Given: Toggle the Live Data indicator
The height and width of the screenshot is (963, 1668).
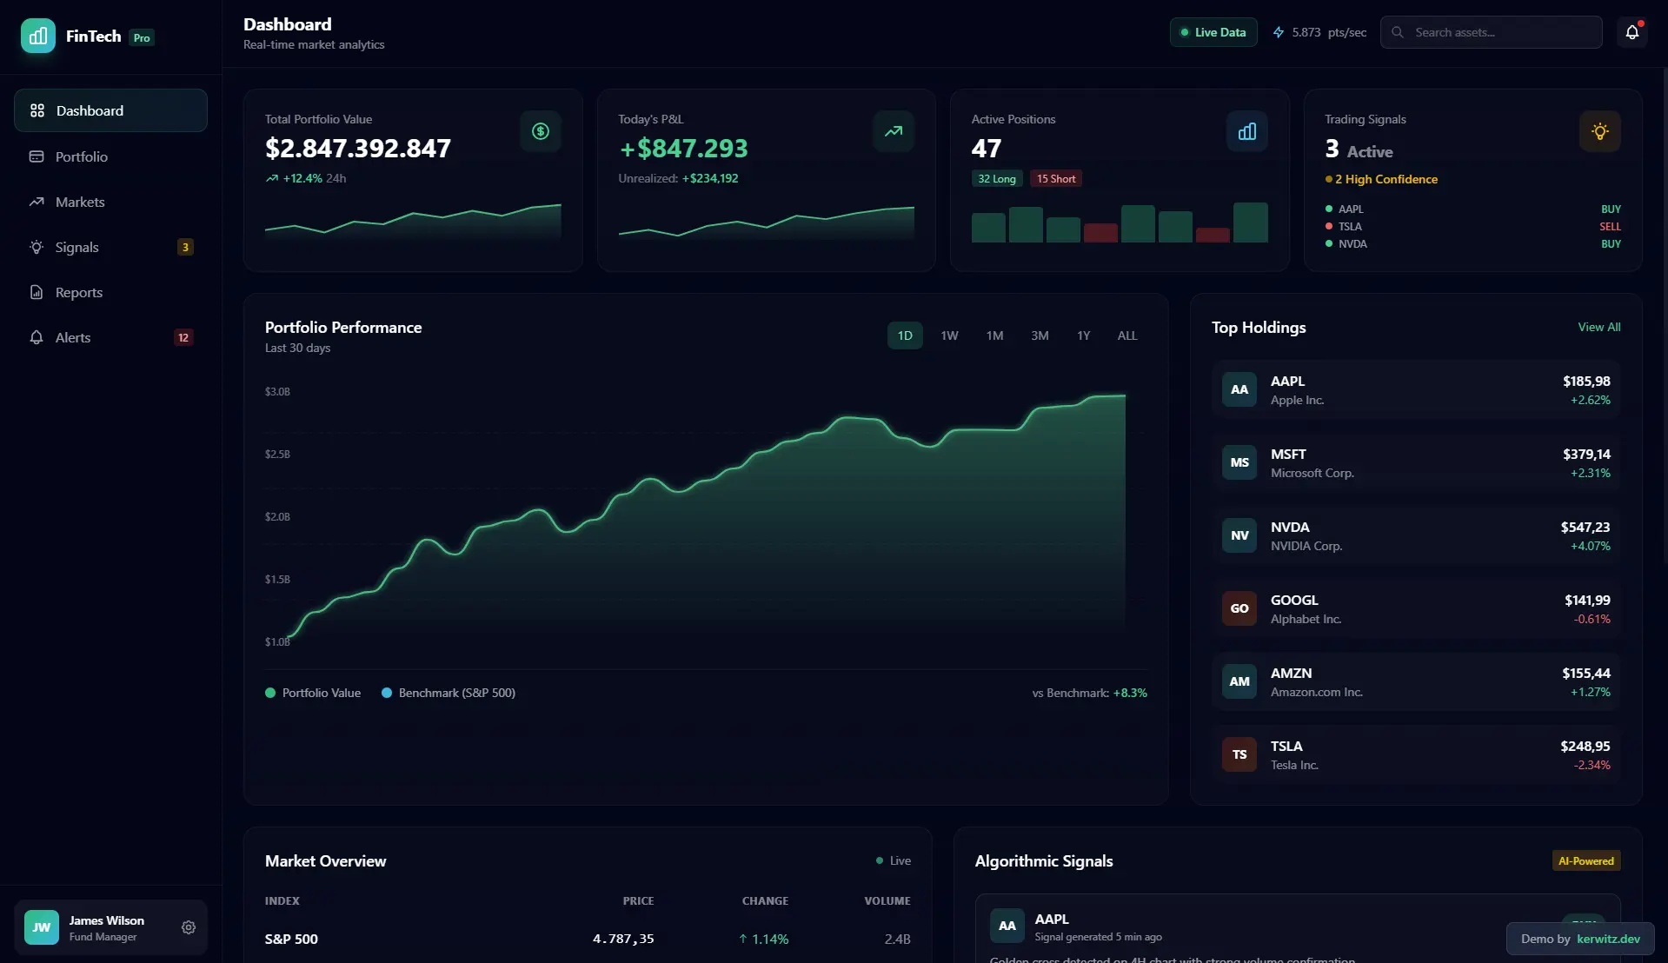Looking at the screenshot, I should point(1213,31).
